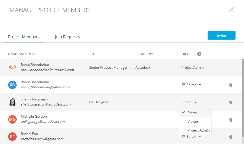Click Shalini Natarajan's profile photo
244x144 pixels.
[x=12, y=102]
